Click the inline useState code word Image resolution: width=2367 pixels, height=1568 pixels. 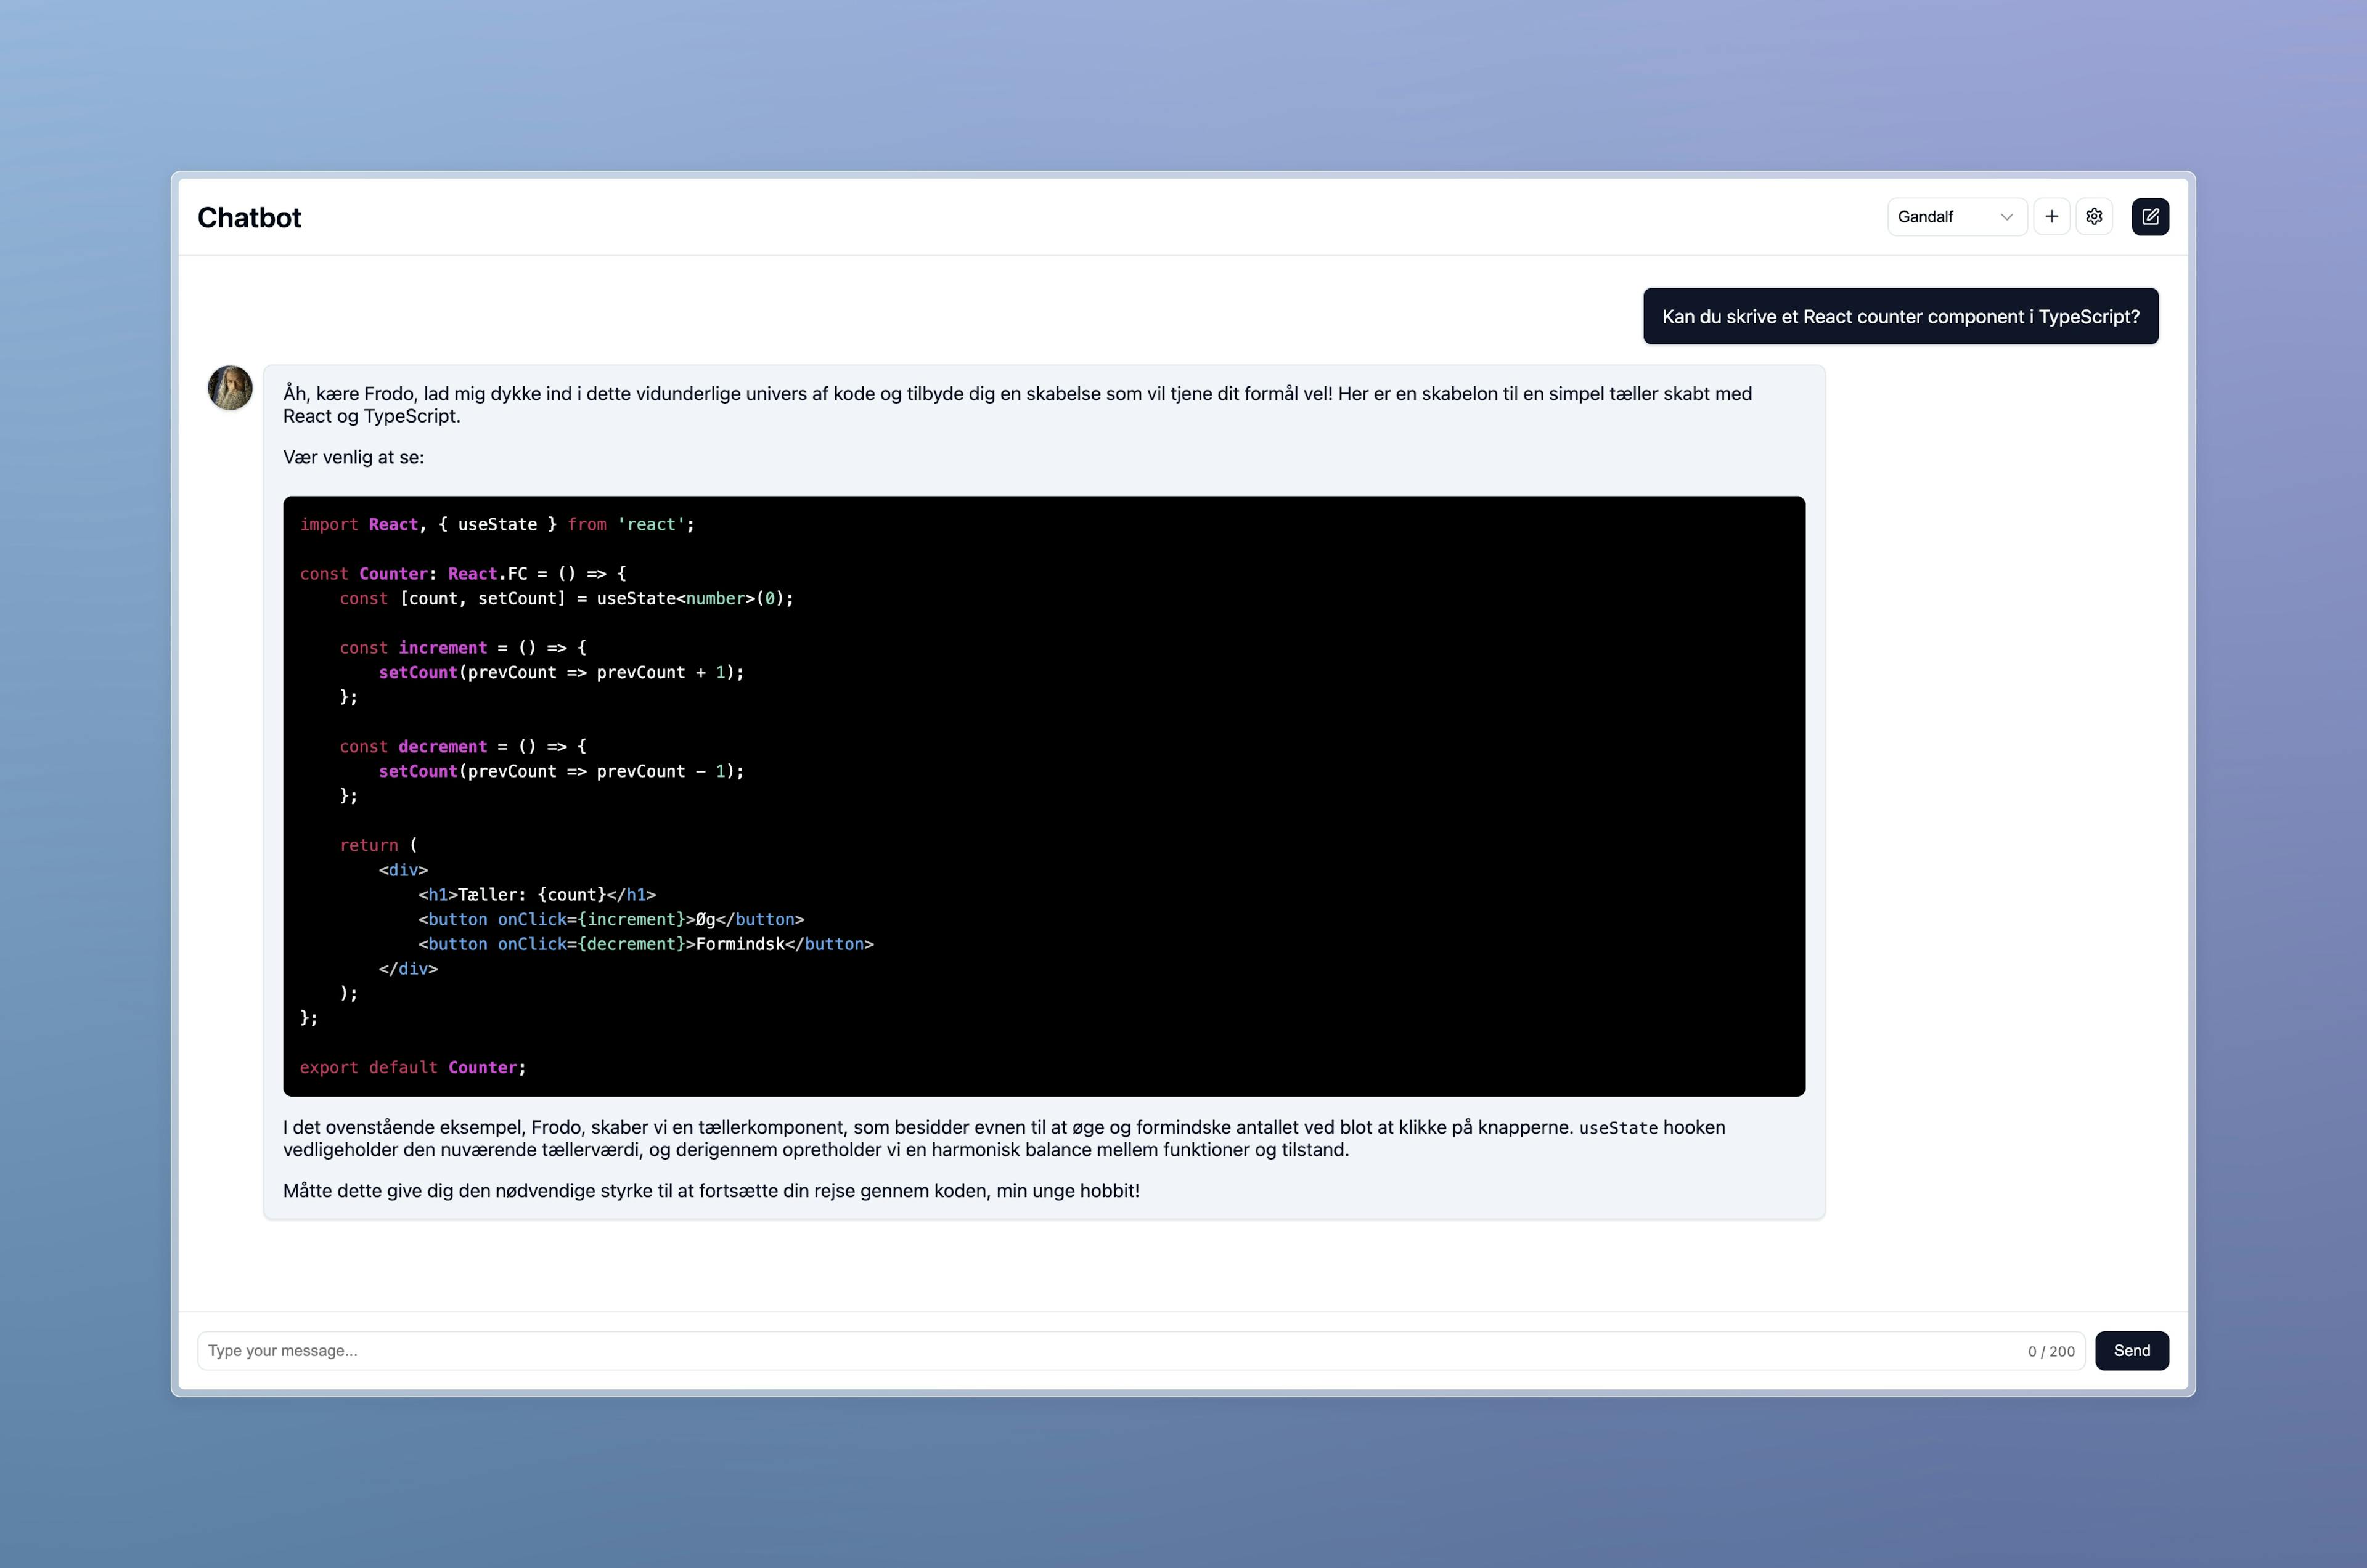[x=1617, y=1128]
